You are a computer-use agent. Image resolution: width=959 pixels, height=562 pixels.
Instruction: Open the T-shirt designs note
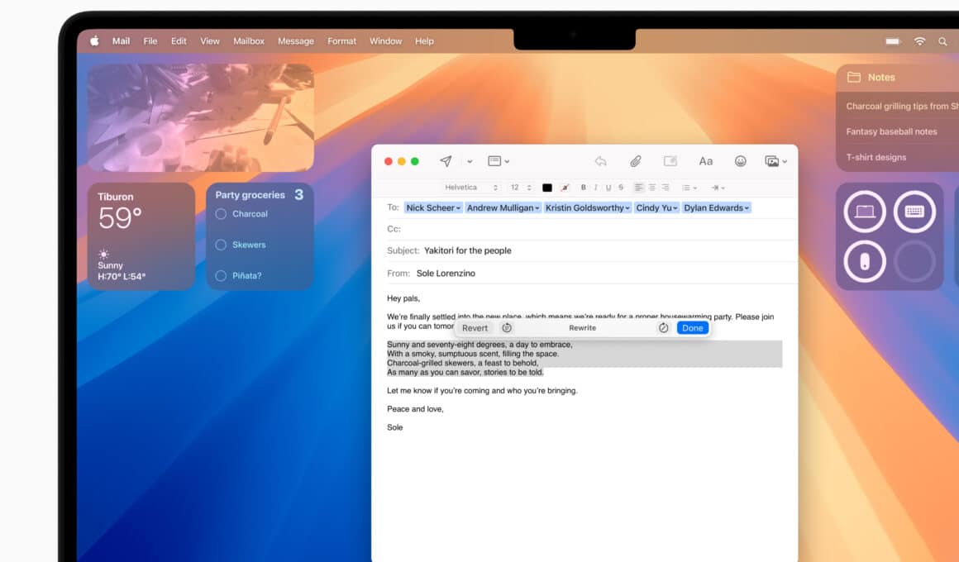[x=876, y=157]
